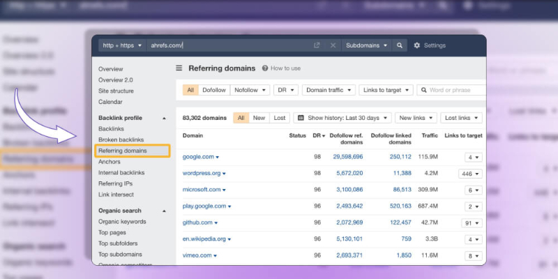Open Broken backlinks in the sidebar
Viewport: 558px width, 279px height.
pos(121,140)
